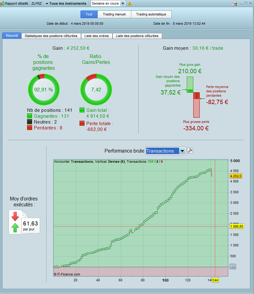Click the Neutres : 2 label
Screen dimensions: 254x294
[x=45, y=122]
